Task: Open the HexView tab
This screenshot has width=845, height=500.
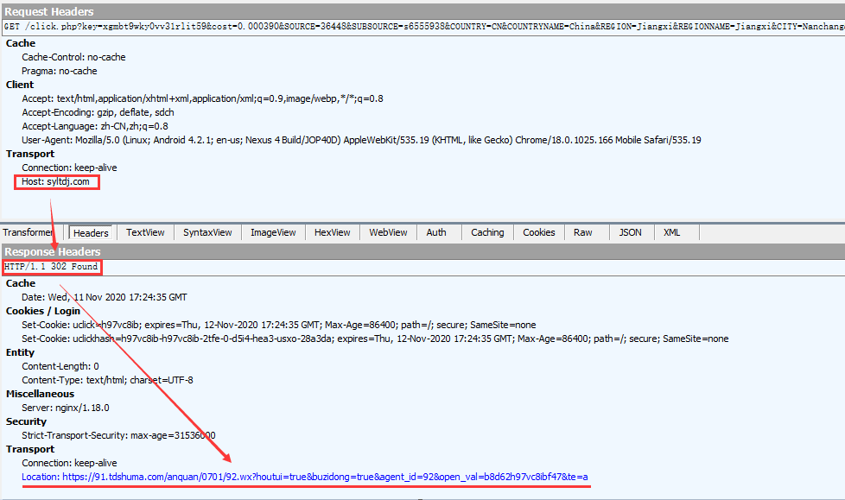Action: click(x=332, y=232)
